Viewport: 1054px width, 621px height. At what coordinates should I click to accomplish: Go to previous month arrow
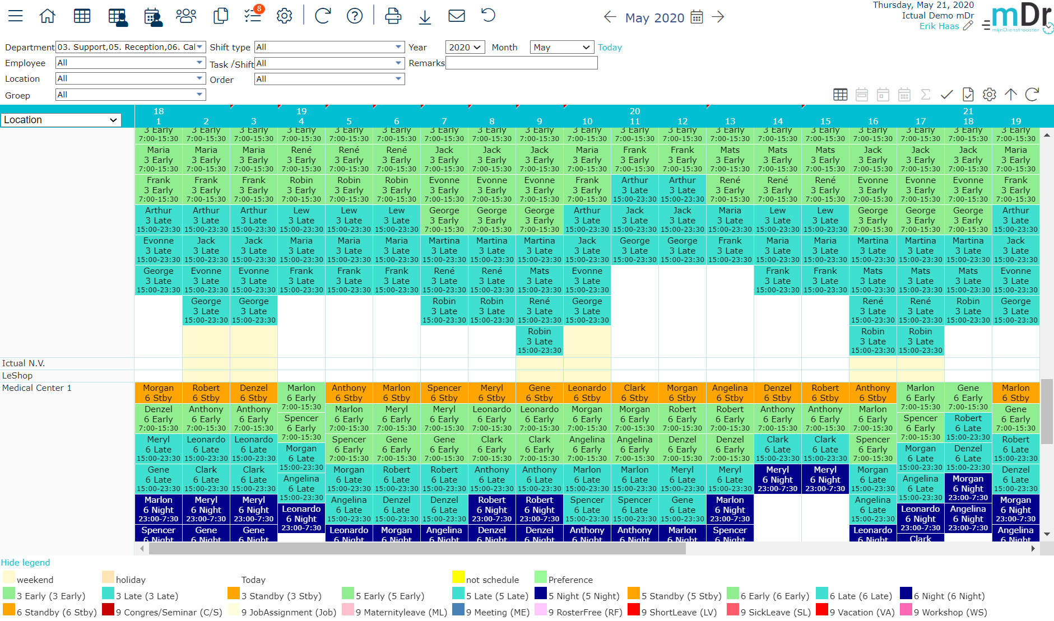tap(610, 17)
